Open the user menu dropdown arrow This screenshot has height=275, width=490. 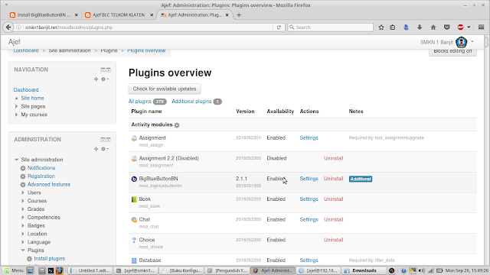point(472,41)
